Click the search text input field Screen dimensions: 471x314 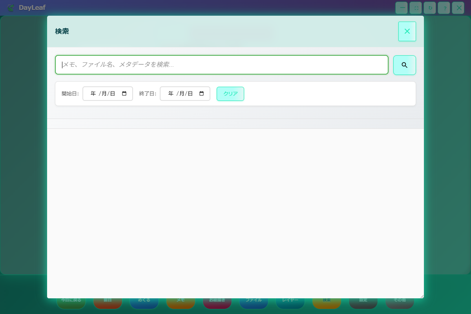click(x=222, y=65)
